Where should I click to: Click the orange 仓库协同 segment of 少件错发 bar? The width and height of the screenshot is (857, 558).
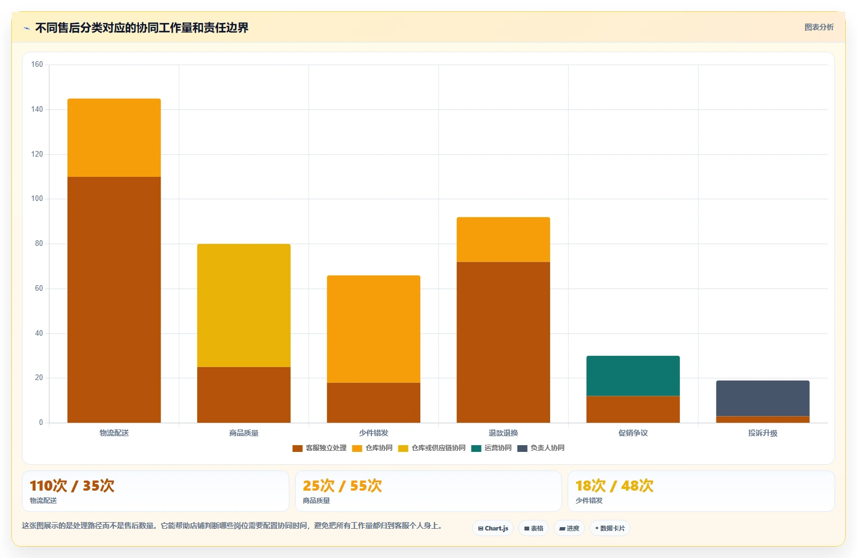pyautogui.click(x=374, y=329)
